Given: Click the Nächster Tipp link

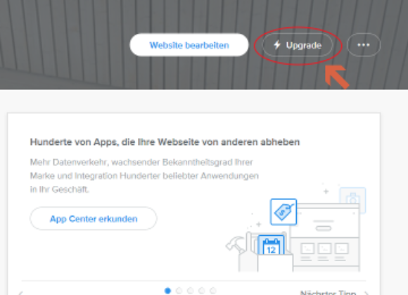Looking at the screenshot, I should point(328,293).
